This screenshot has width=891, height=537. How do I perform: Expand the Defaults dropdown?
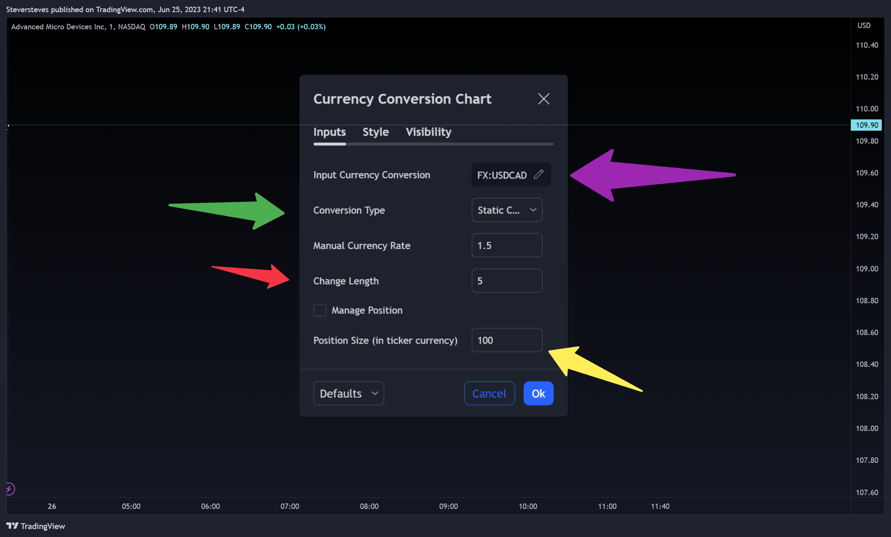click(349, 393)
